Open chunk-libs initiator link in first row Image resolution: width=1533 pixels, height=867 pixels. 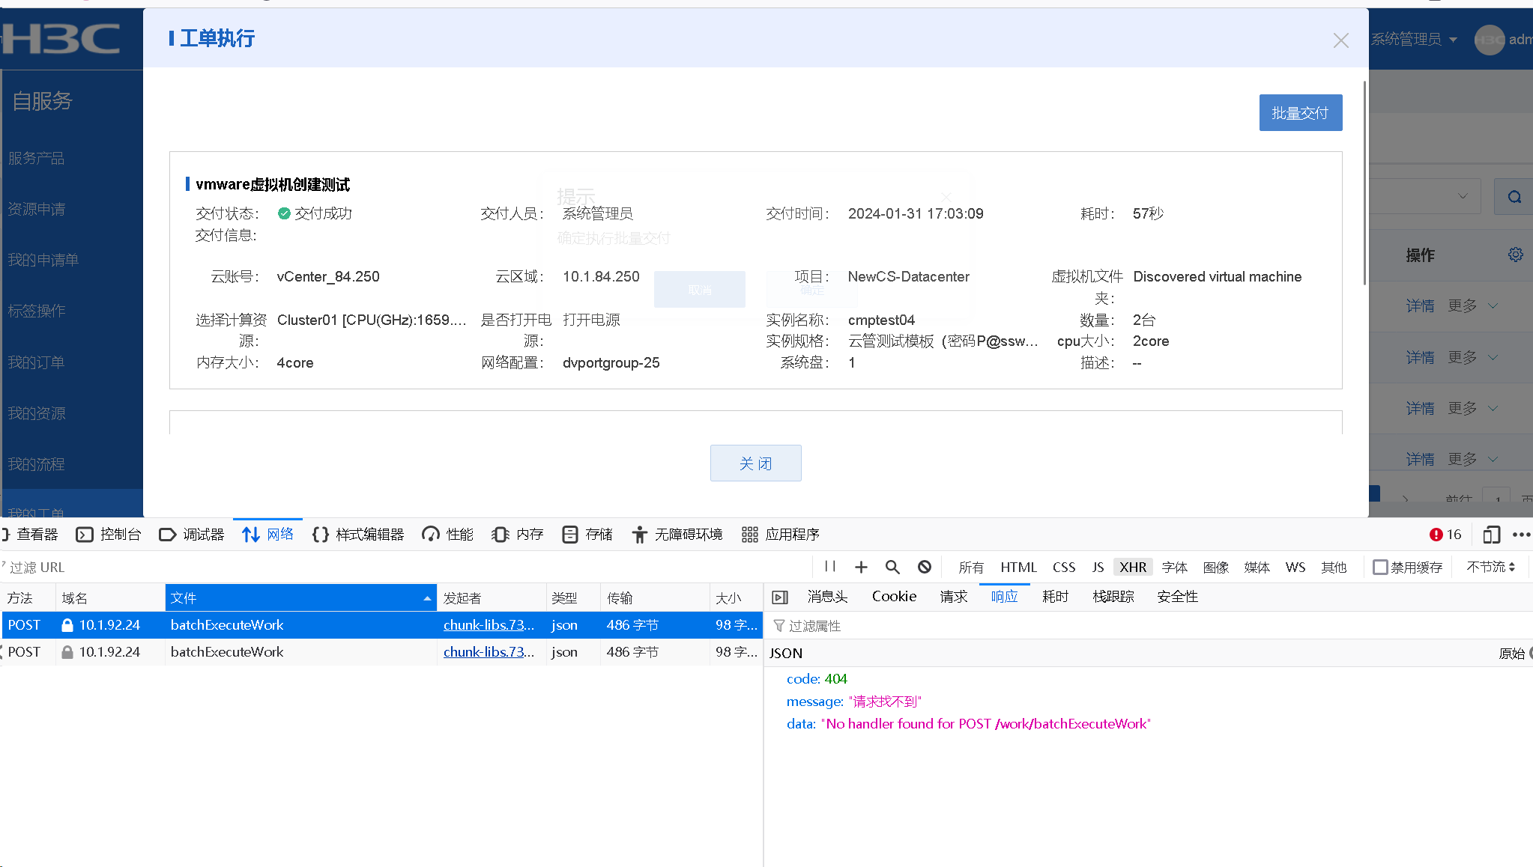[489, 625]
